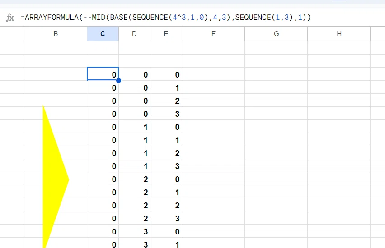385x248 pixels.
Task: Select column G header
Action: pos(276,34)
